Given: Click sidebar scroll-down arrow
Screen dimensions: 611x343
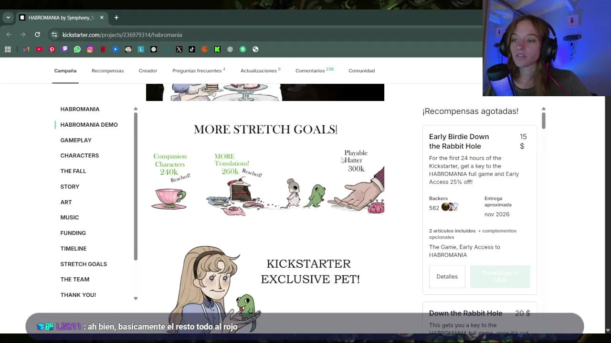Looking at the screenshot, I should coord(136,298).
